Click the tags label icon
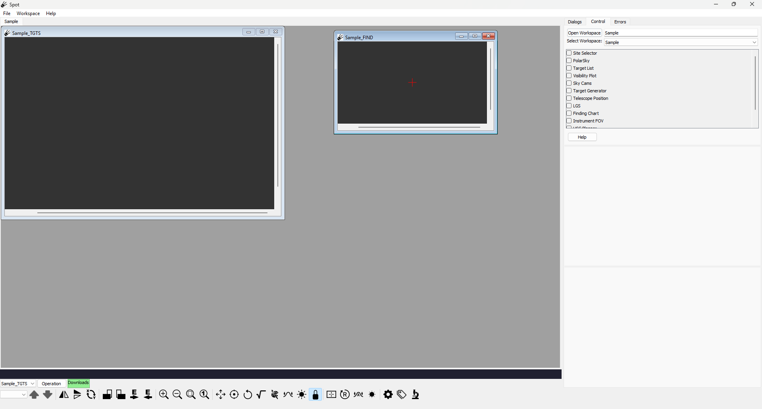This screenshot has width=762, height=409. pyautogui.click(x=402, y=395)
